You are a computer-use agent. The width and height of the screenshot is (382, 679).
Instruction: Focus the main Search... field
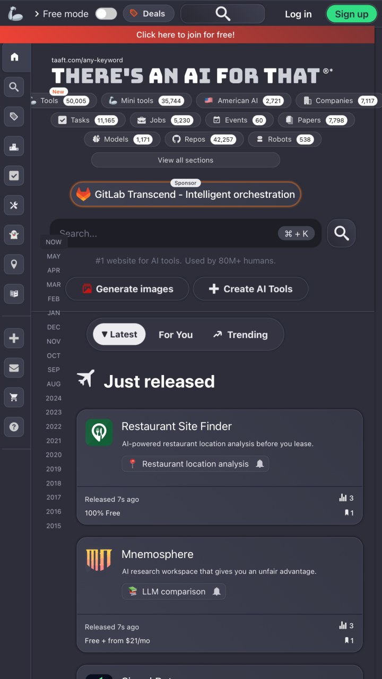coord(186,233)
